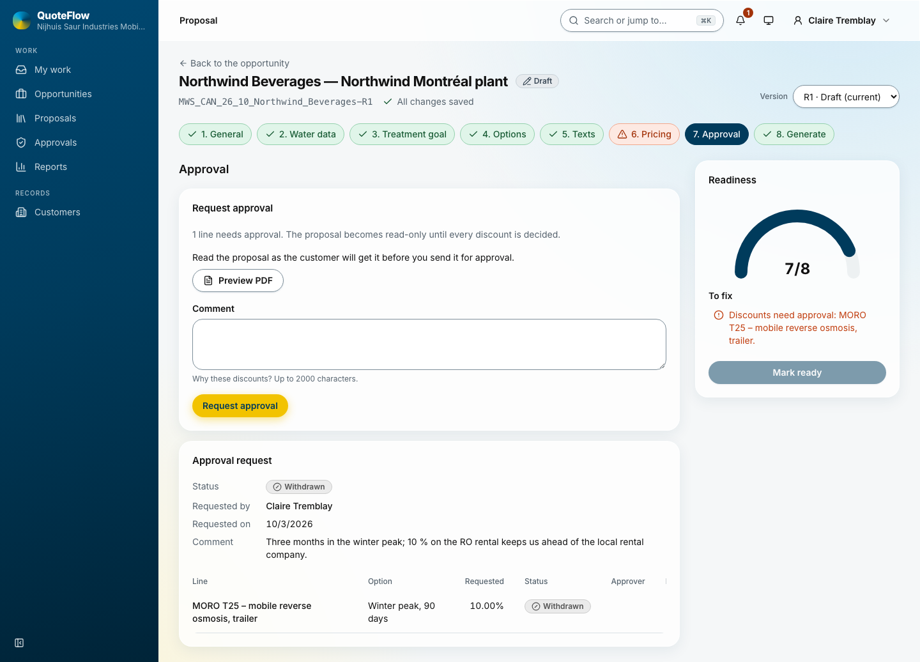Click the monitor display icon

[x=769, y=20]
